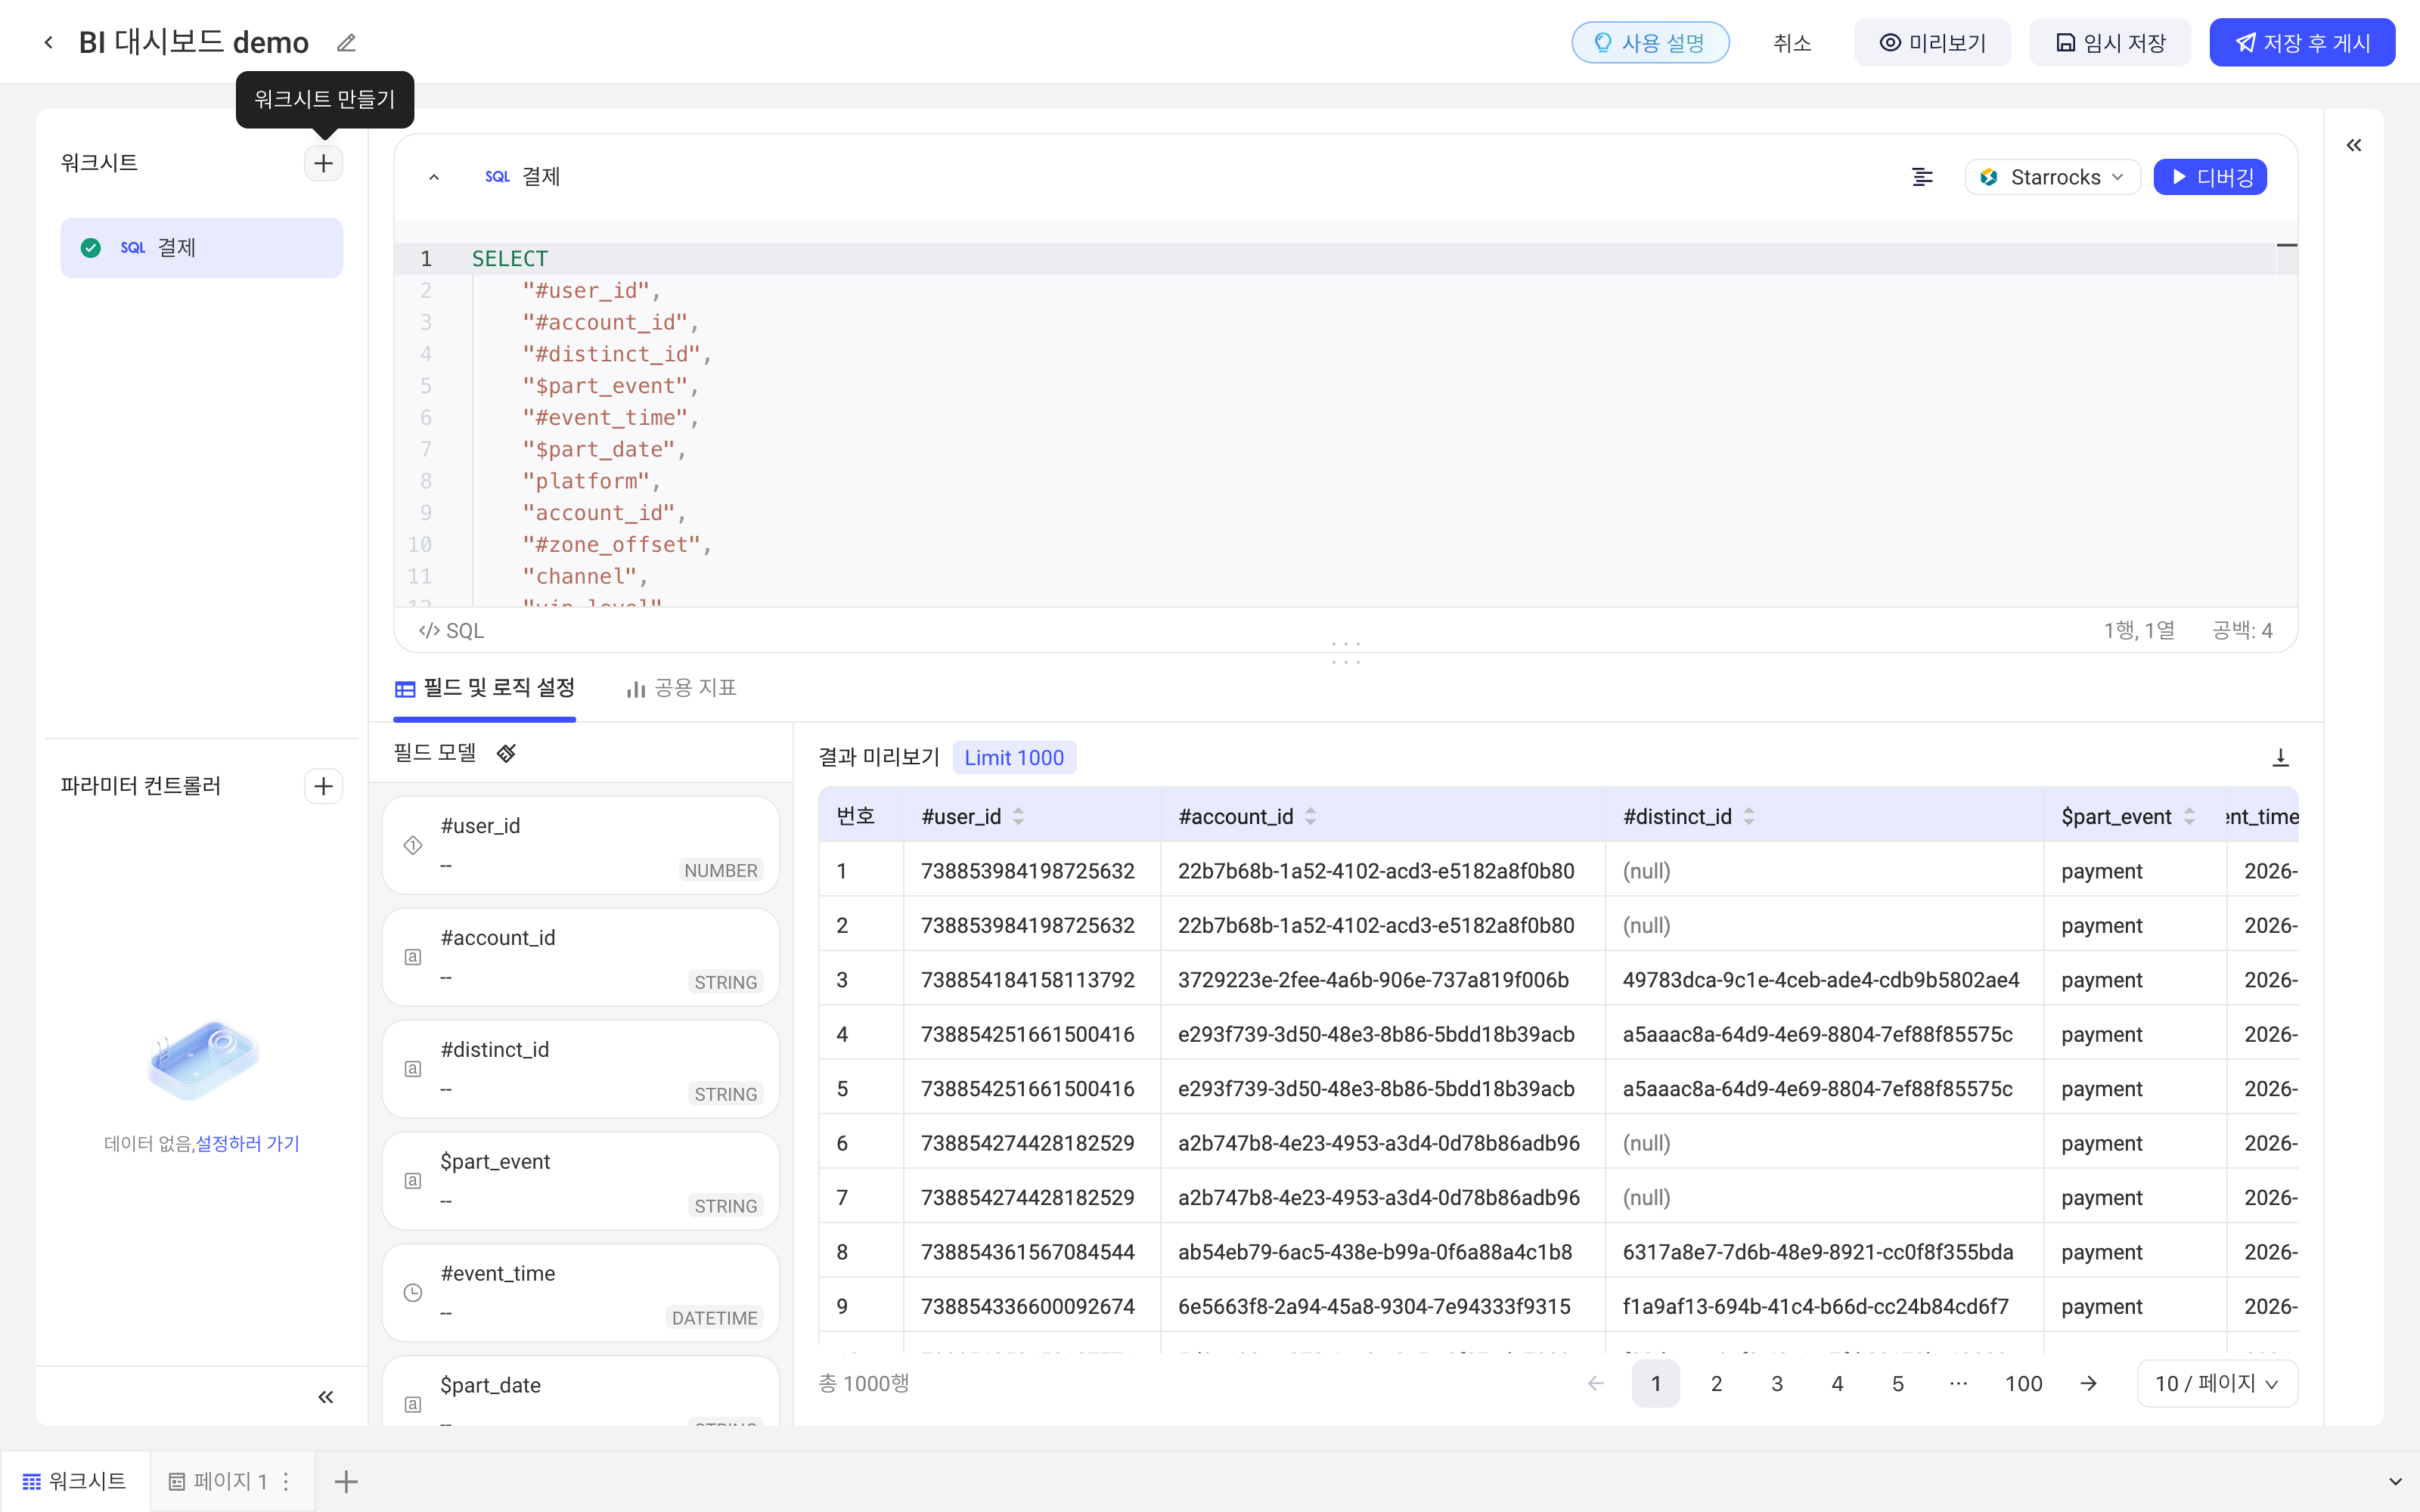Sort the #user_id column
Screen dimensions: 2420x1512
tap(1018, 816)
